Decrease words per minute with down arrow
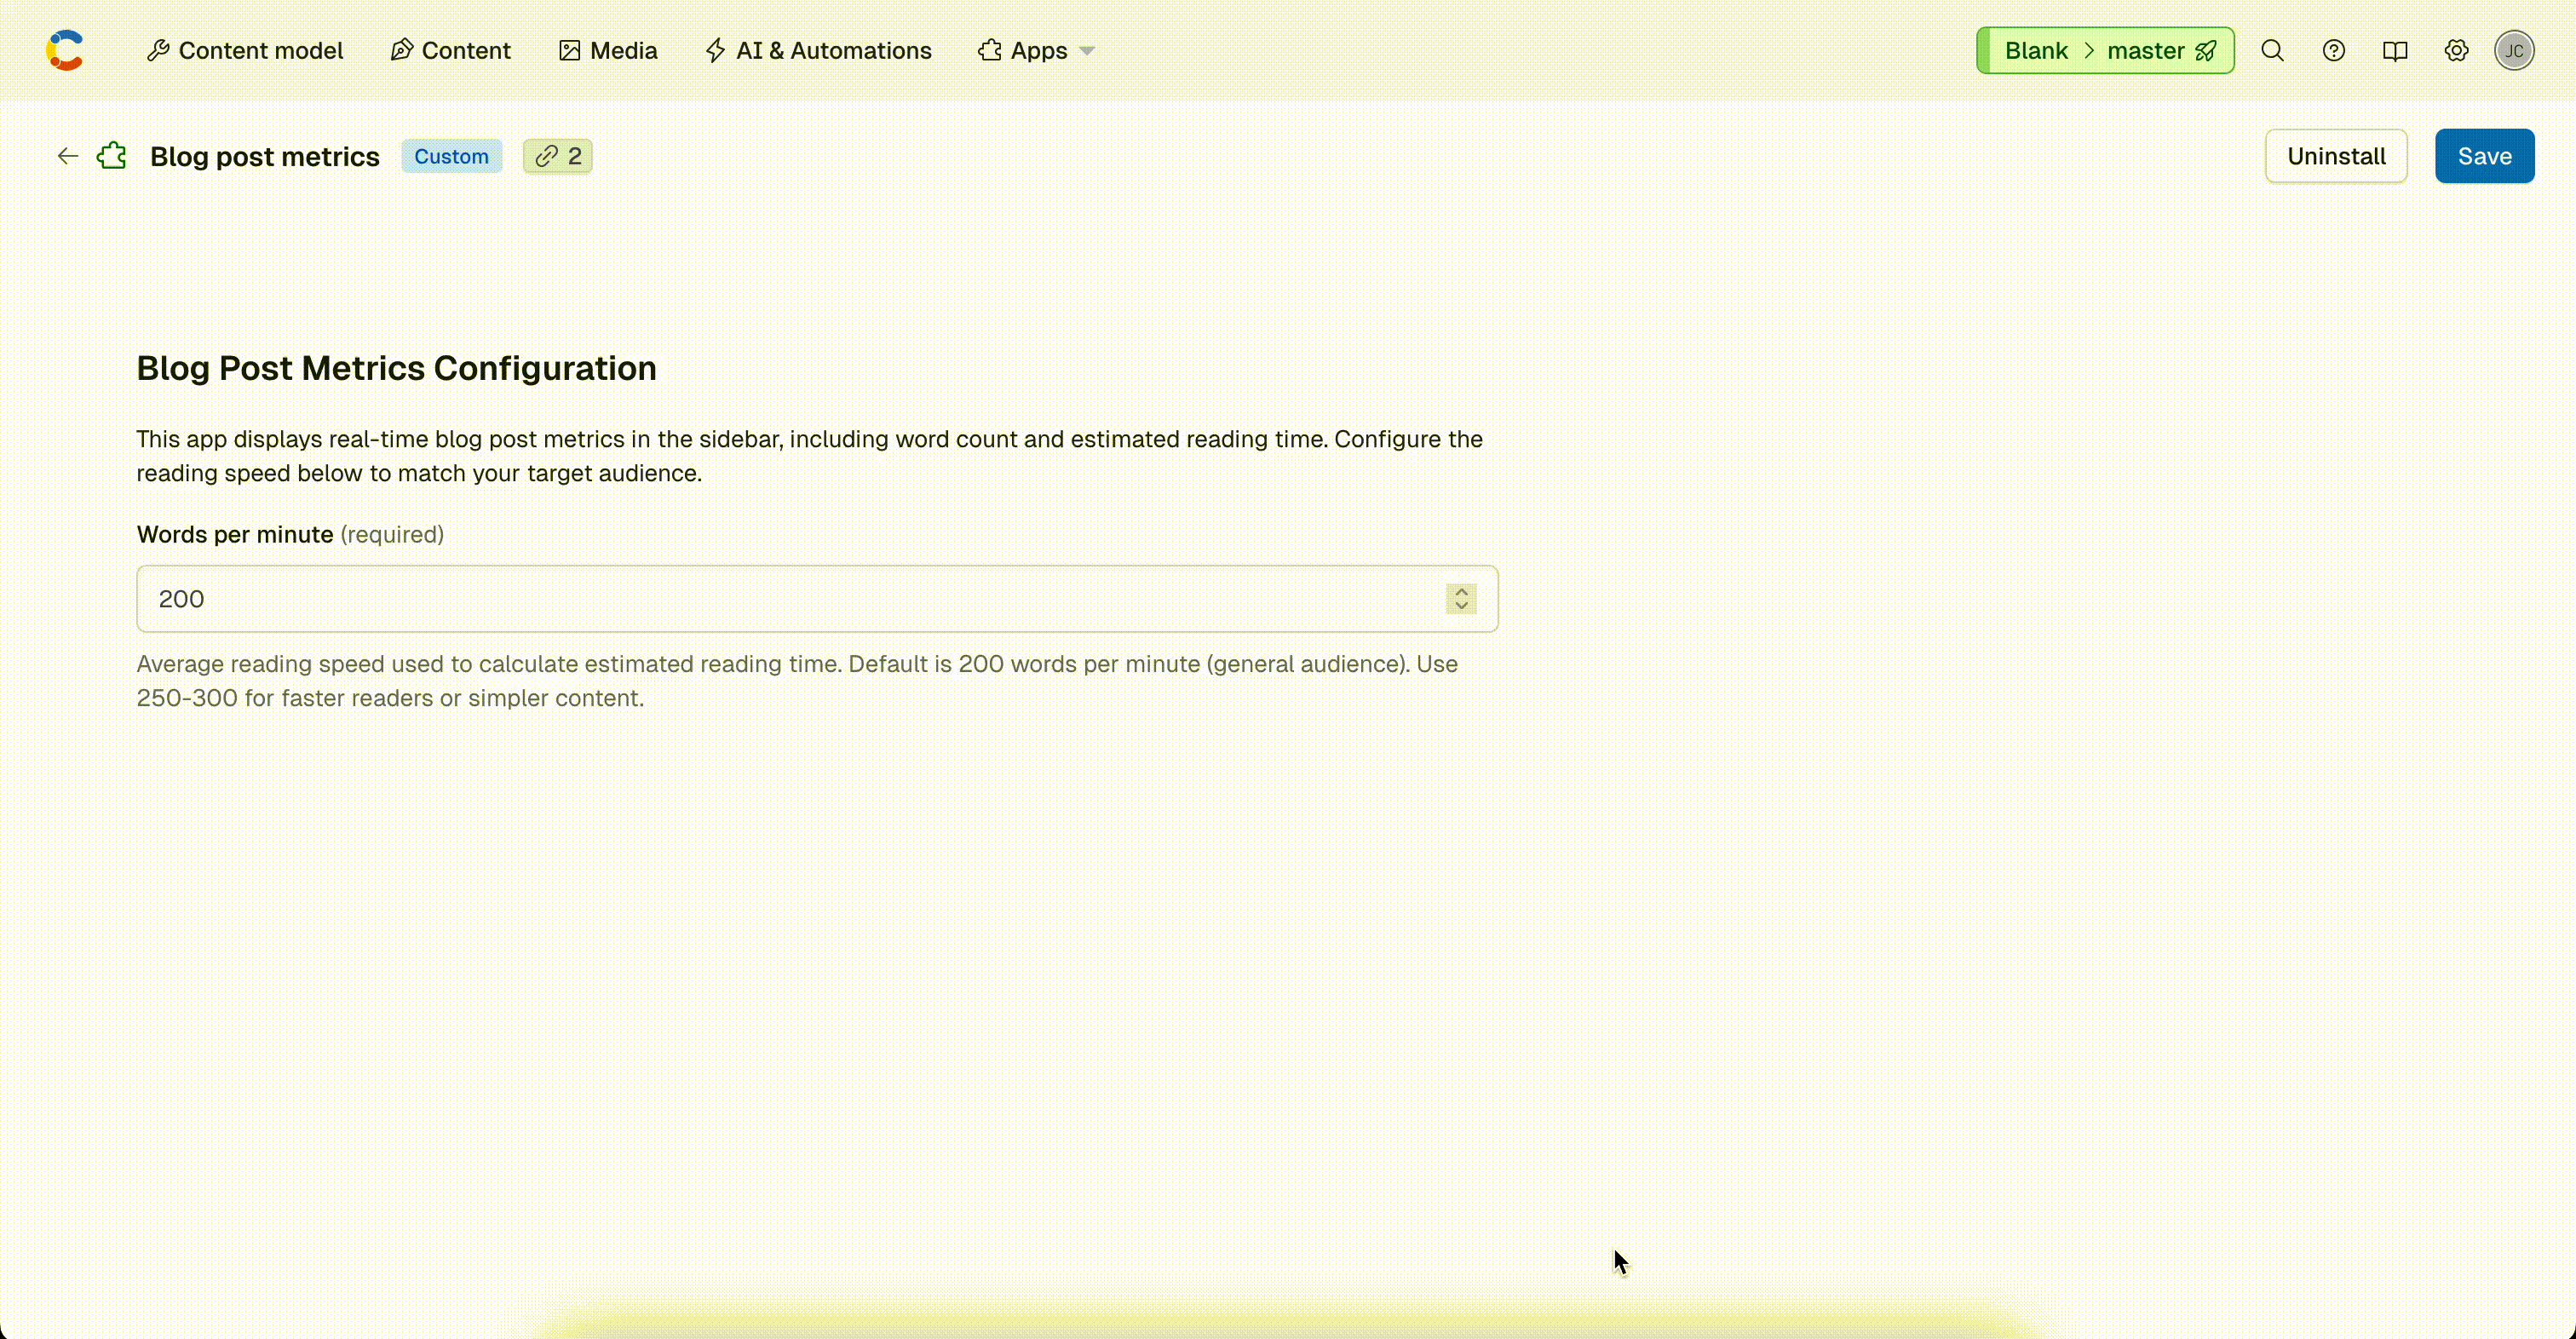Screen dimensions: 2576x1339 tap(1461, 606)
